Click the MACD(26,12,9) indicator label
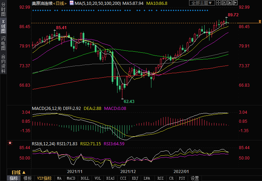This screenshot has height=181, width=262. click(47, 109)
